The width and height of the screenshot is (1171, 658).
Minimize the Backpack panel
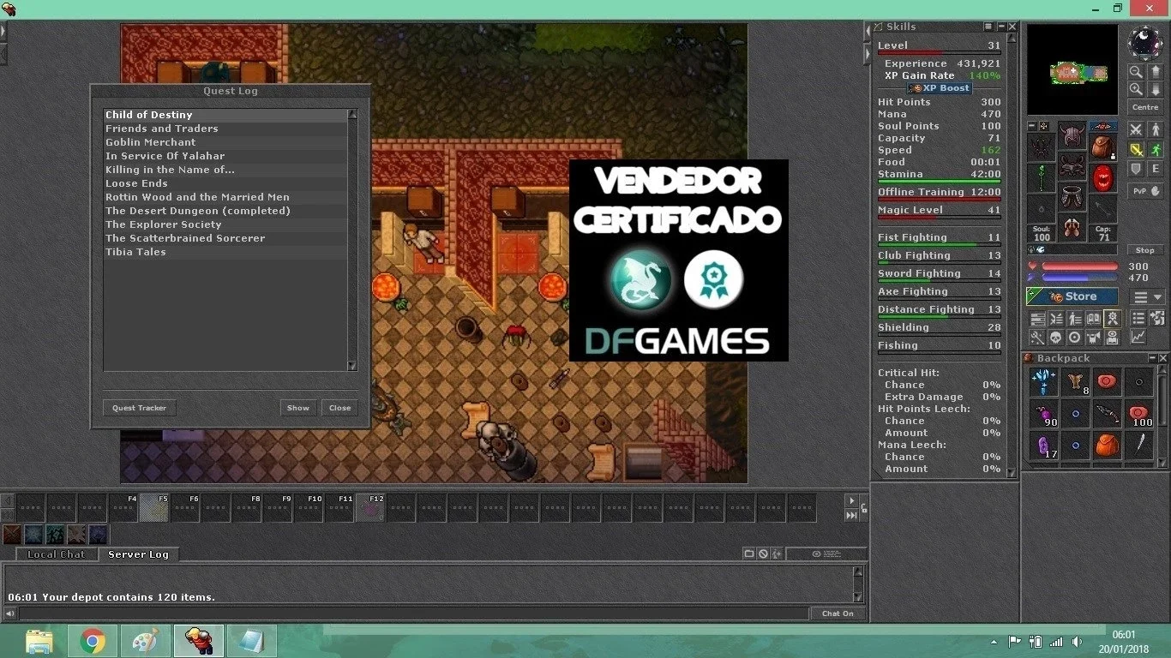pos(1151,358)
